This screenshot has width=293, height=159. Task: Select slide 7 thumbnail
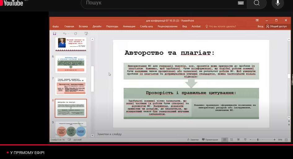pyautogui.click(x=71, y=86)
